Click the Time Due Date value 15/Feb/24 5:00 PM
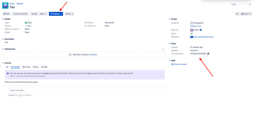Viewport: 255px width, 119px height. click(198, 54)
